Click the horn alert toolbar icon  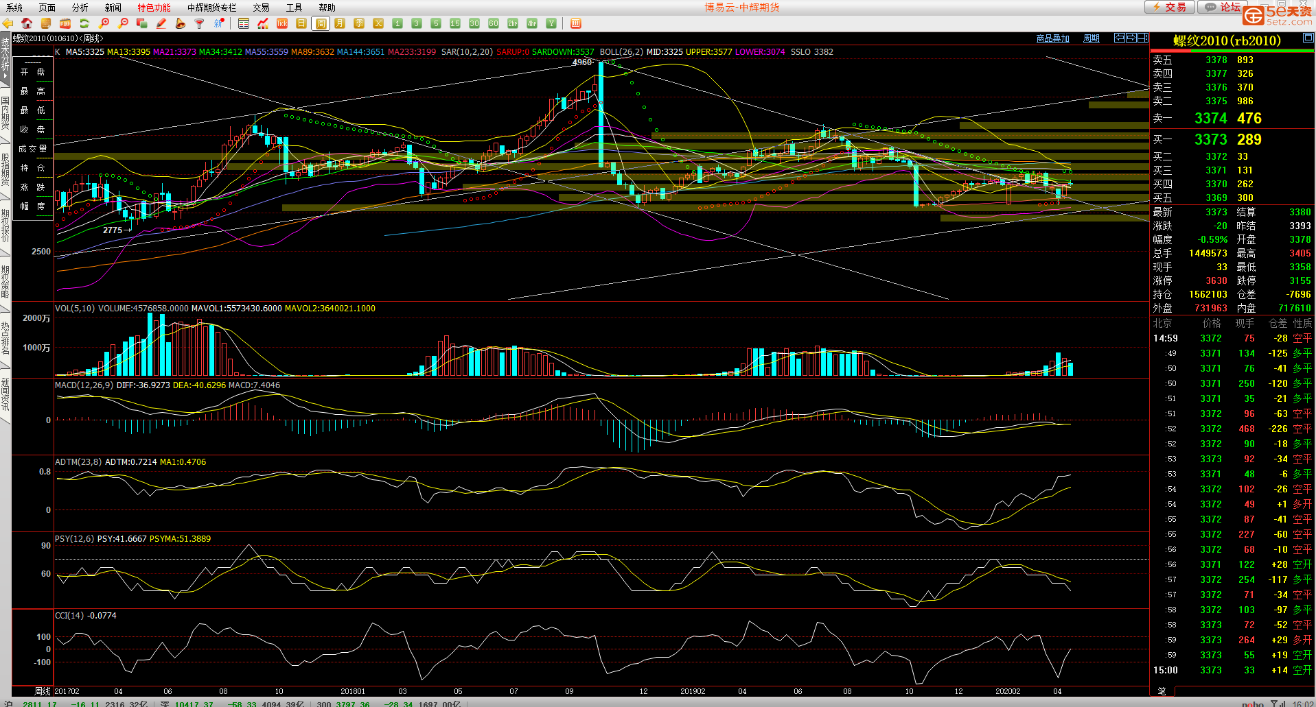pos(181,23)
